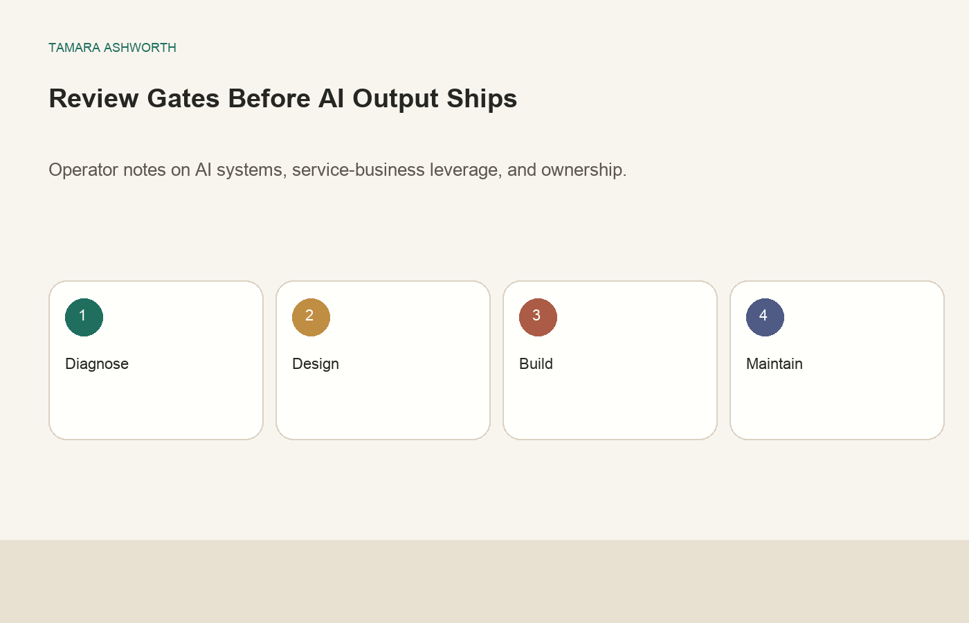Click blank area of the Build card
The image size is (969, 623).
[x=610, y=405]
